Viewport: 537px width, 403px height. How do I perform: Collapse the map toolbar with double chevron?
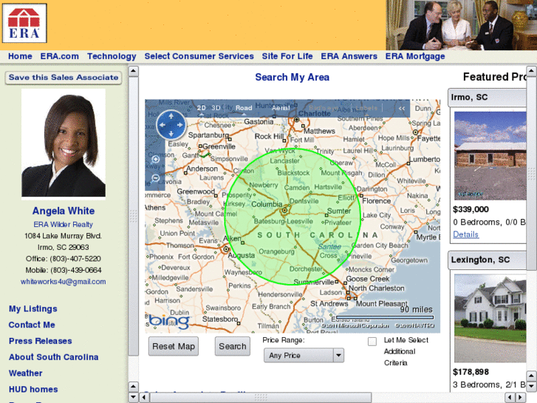pos(402,109)
